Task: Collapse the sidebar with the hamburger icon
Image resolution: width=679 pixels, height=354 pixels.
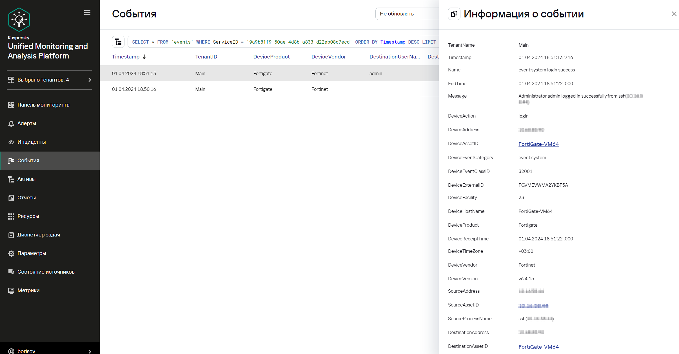Action: click(x=87, y=12)
